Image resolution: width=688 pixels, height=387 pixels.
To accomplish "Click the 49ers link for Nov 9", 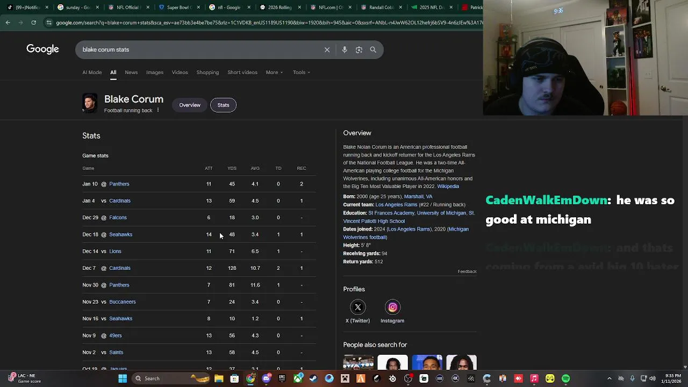I will pyautogui.click(x=116, y=335).
